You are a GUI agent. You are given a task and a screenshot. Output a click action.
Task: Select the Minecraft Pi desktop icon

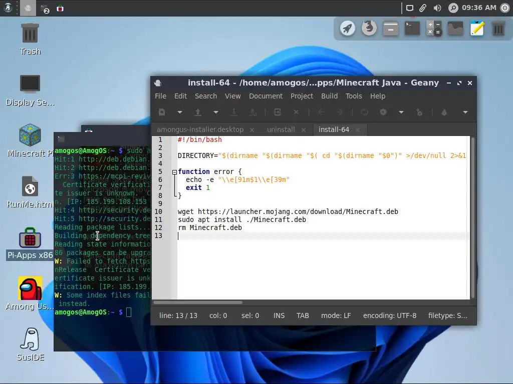(x=30, y=140)
